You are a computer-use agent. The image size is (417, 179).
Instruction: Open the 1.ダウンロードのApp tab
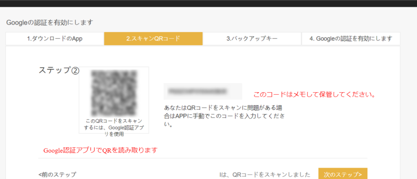(55, 39)
